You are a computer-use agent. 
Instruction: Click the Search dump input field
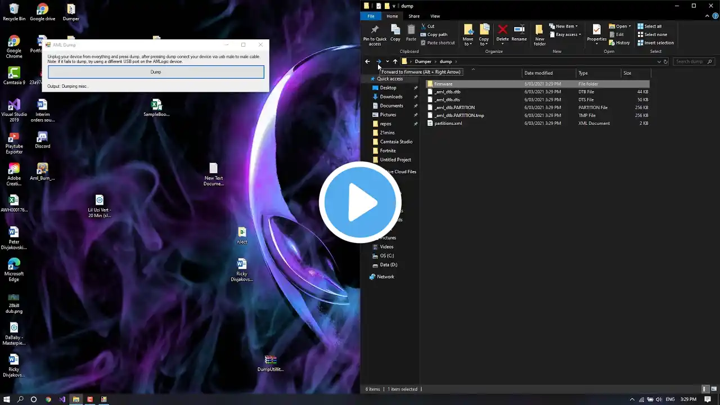click(x=691, y=61)
